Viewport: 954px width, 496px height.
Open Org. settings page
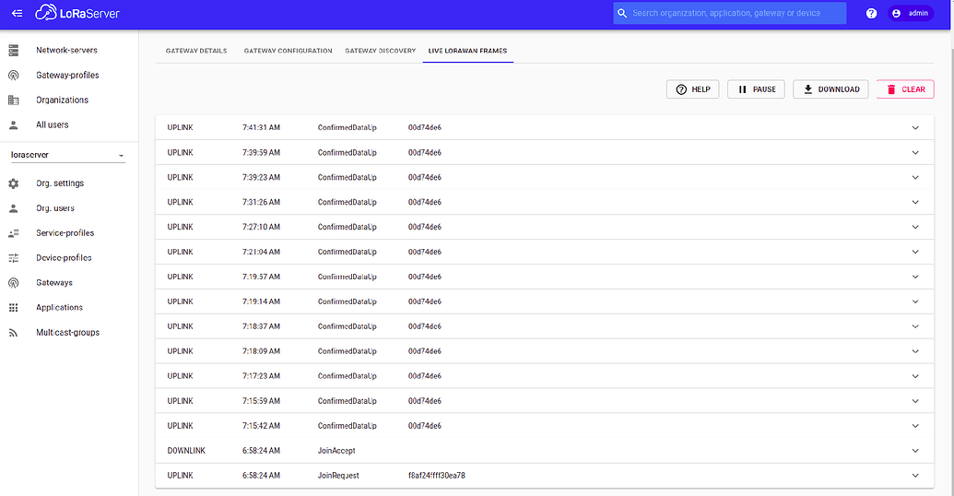pyautogui.click(x=60, y=183)
